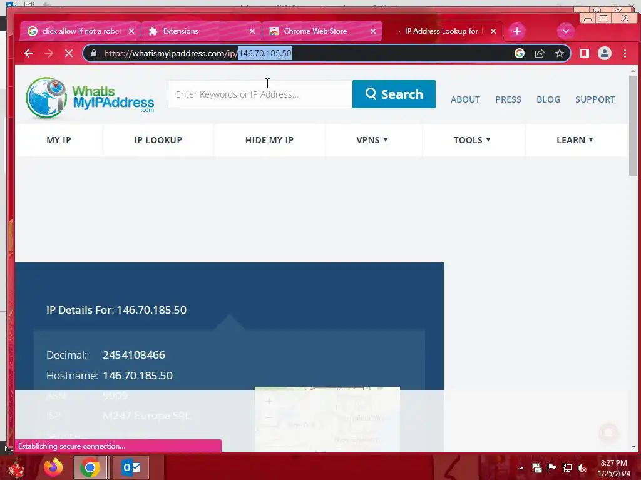Expand the LEARN dropdown menu
The height and width of the screenshot is (480, 641).
click(575, 140)
